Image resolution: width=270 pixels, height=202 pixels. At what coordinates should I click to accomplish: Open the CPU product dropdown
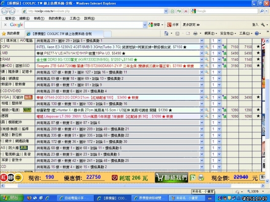click(202, 47)
